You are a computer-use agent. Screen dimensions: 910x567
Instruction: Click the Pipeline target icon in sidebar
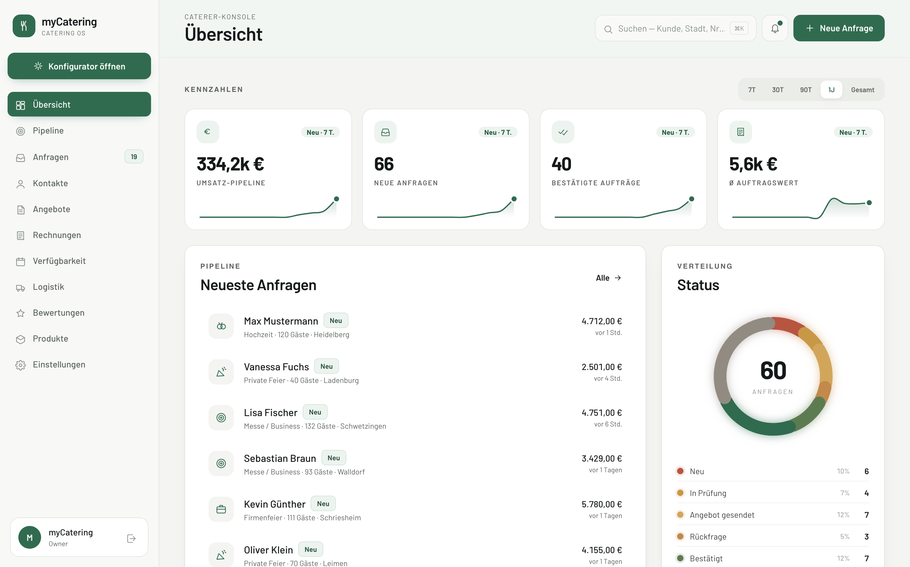coord(21,131)
